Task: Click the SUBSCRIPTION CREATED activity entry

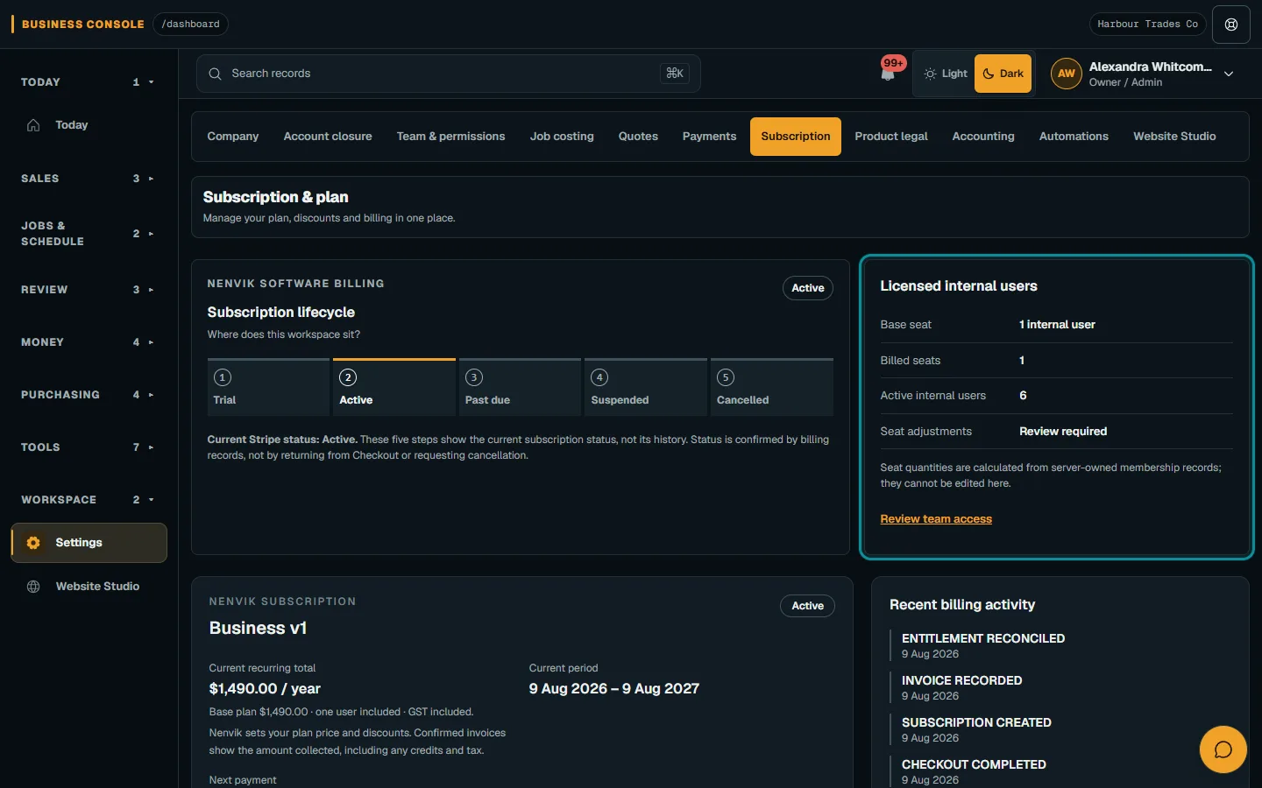Action: (x=976, y=730)
